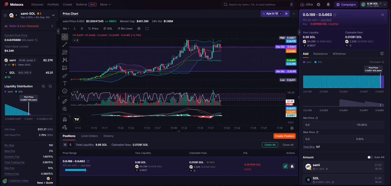Image resolution: width=391 pixels, height=186 pixels.
Task: Toggle the Bin Lines display
Action: click(125, 29)
